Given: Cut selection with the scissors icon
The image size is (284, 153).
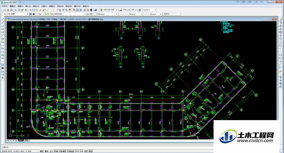Looking at the screenshot, I should (x=30, y=10).
